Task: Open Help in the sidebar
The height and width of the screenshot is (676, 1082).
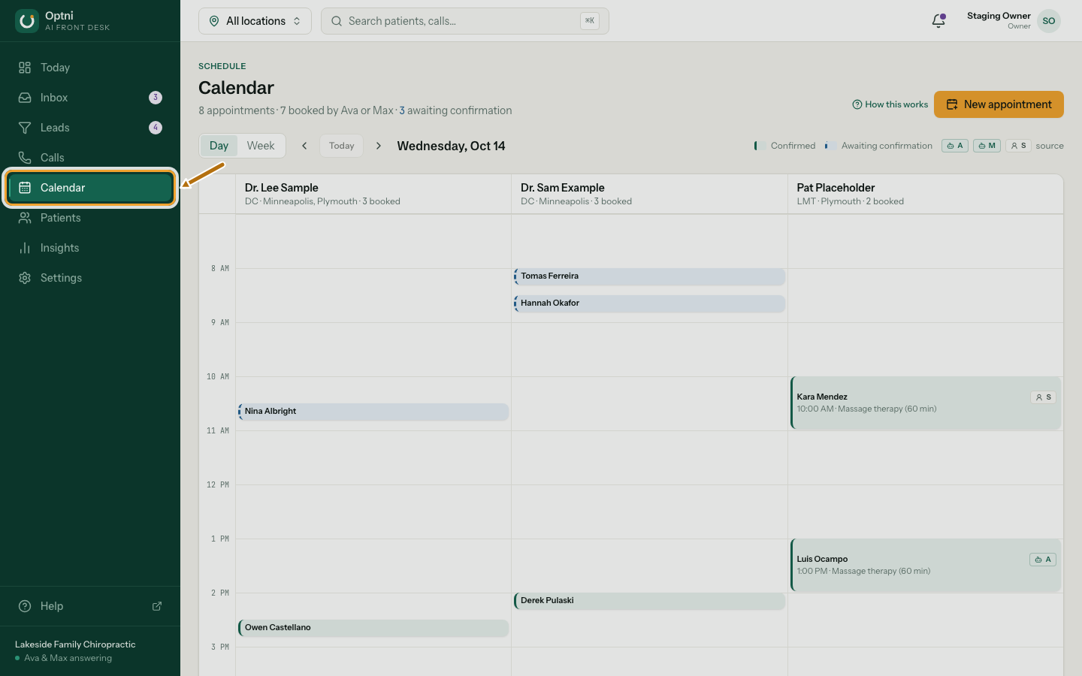Action: pyautogui.click(x=90, y=606)
